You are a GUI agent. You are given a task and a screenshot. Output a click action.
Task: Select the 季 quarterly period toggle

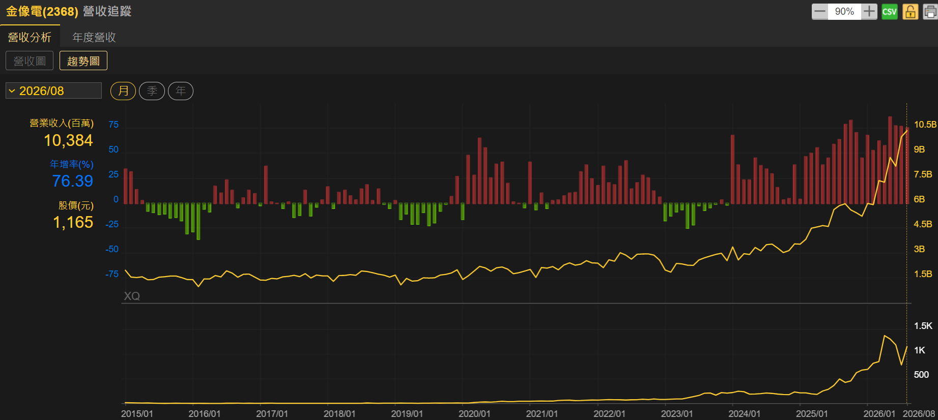coord(152,91)
